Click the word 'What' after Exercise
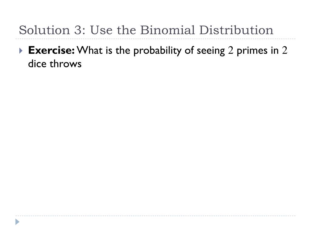 (x=90, y=50)
